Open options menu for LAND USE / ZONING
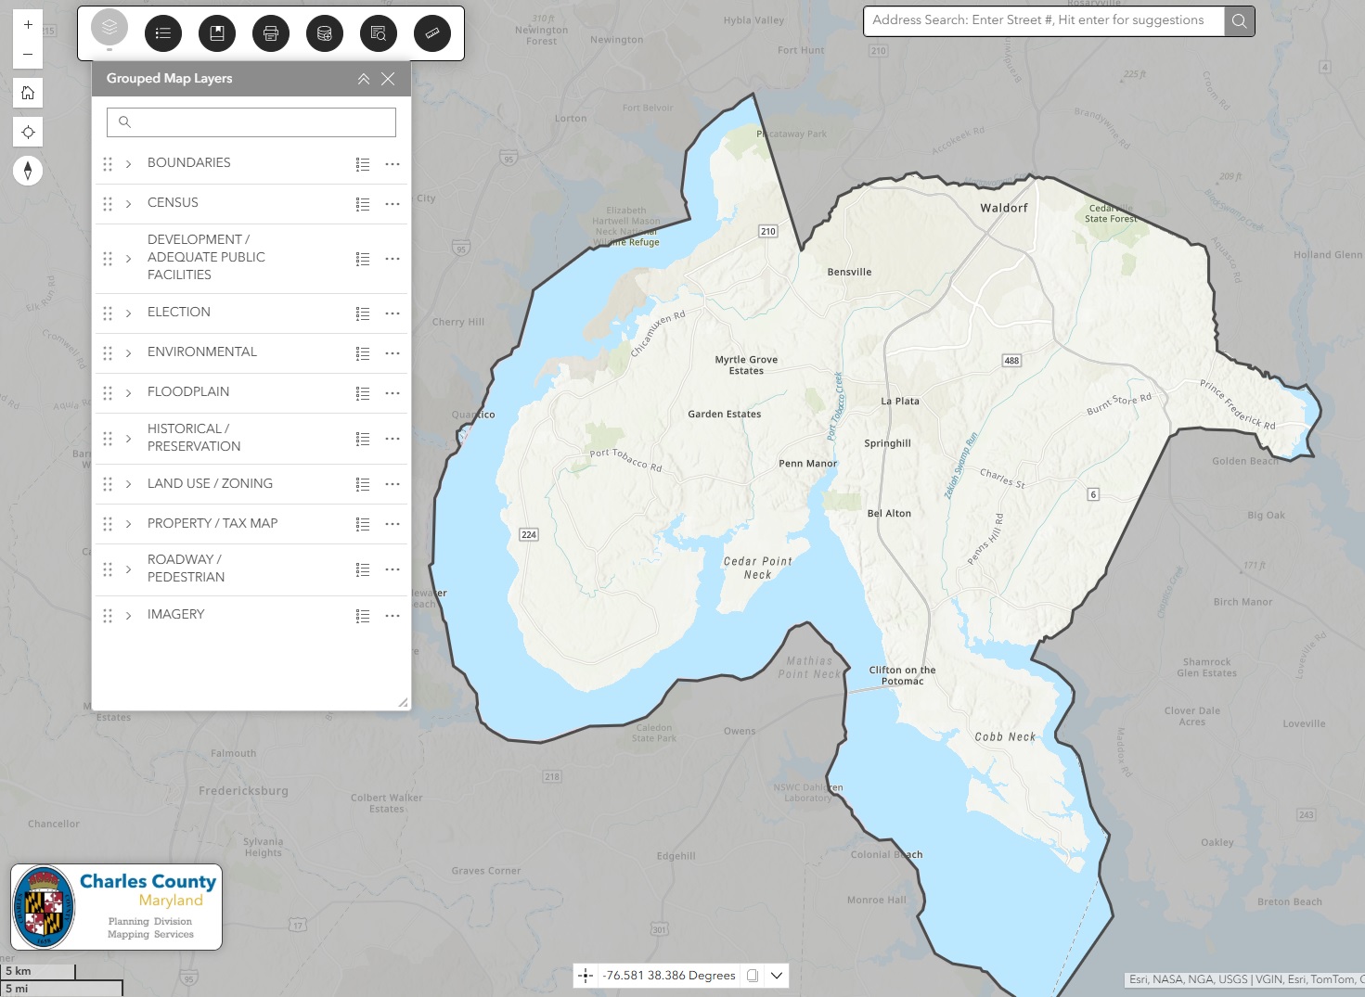 (392, 484)
